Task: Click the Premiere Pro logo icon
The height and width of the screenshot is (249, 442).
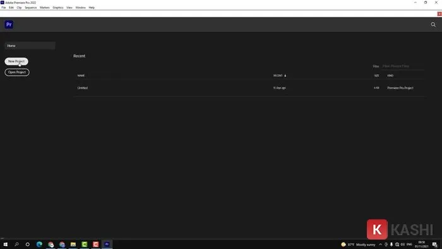Action: point(9,25)
